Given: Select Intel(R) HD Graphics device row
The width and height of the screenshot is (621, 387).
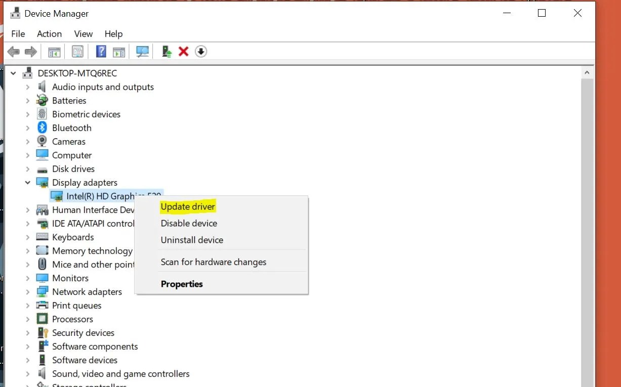Looking at the screenshot, I should pos(107,196).
